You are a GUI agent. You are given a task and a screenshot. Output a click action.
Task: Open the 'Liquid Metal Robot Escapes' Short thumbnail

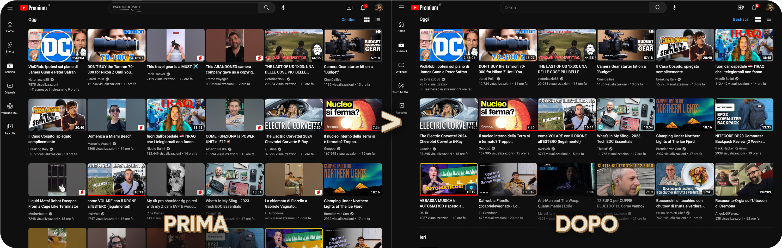[x=57, y=180]
